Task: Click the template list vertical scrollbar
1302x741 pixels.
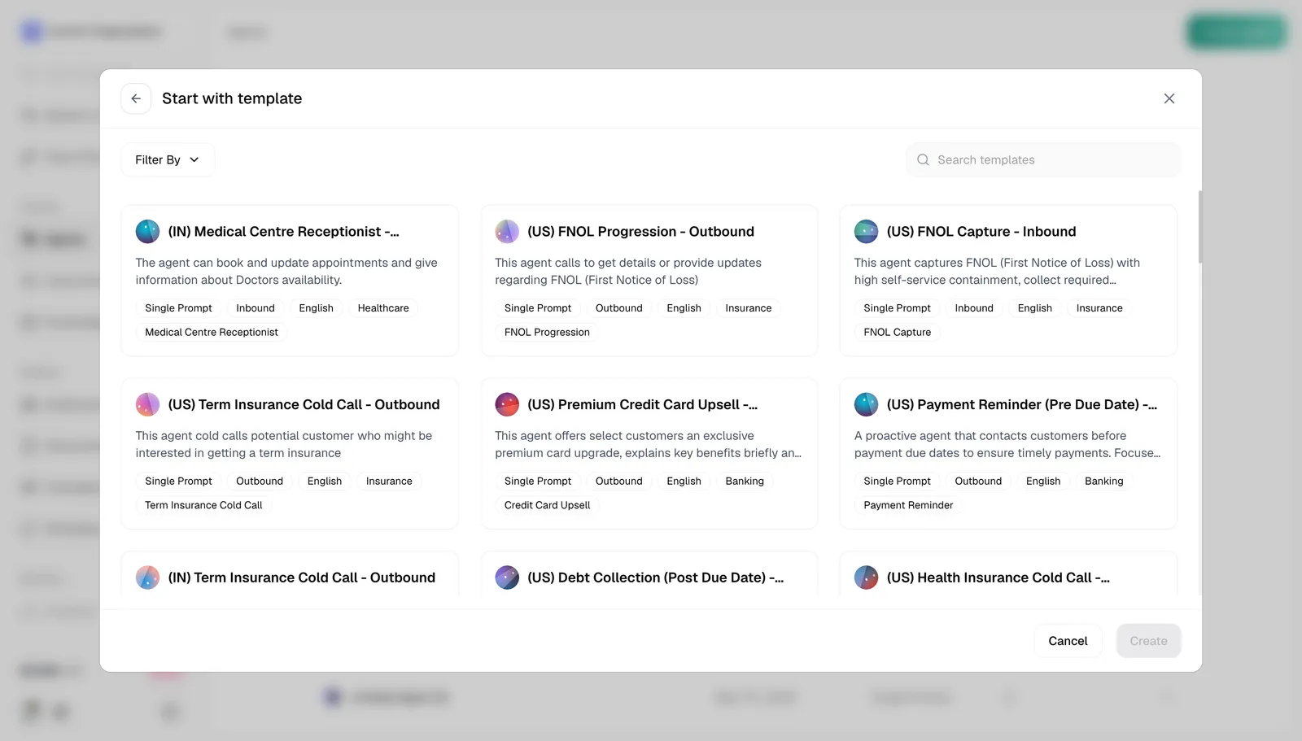Action: click(x=1199, y=227)
